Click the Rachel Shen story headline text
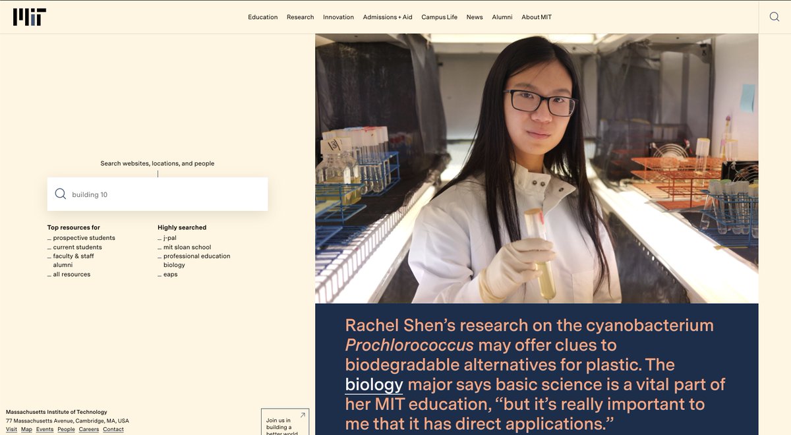 pyautogui.click(x=535, y=374)
